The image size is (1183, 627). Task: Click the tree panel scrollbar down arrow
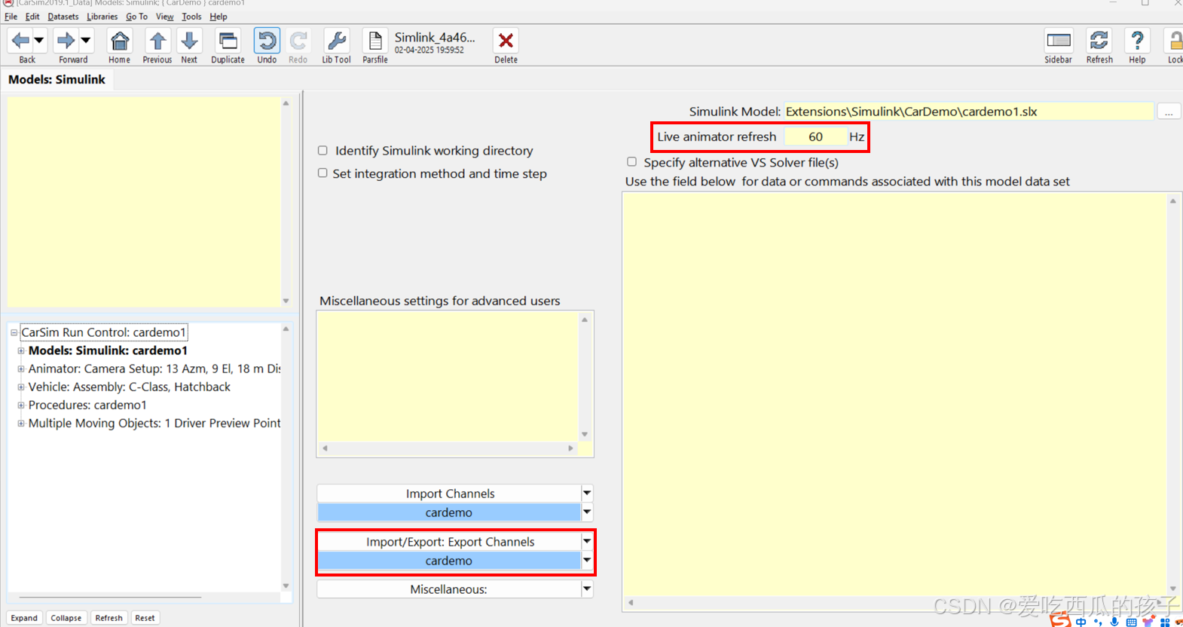pos(286,586)
